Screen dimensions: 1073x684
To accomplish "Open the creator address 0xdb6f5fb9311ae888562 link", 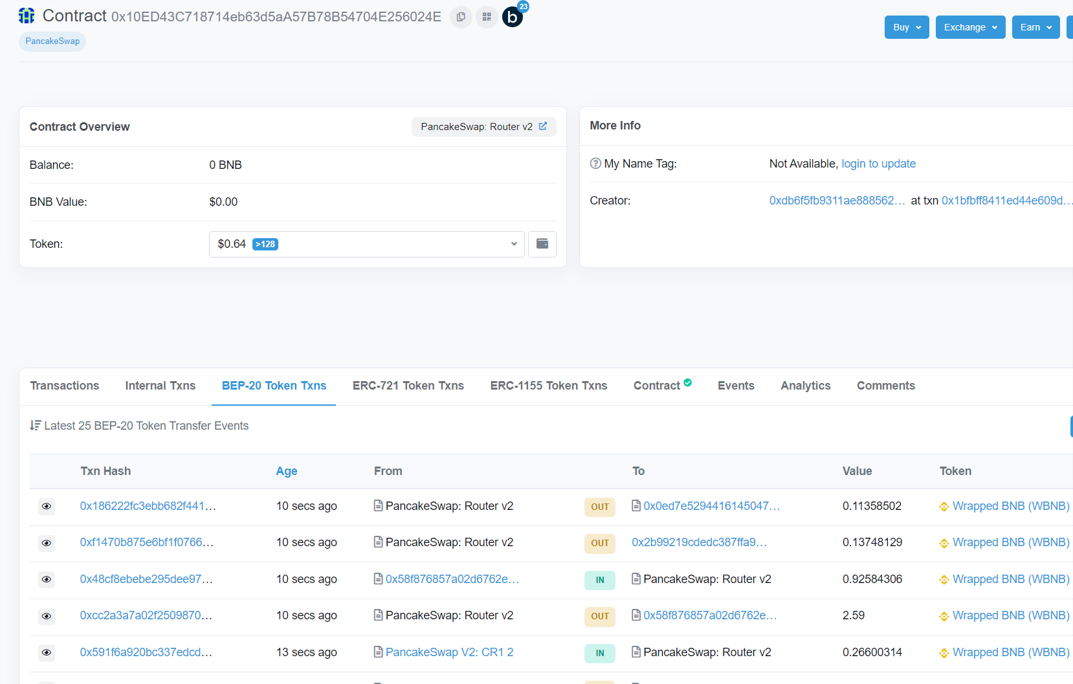I will 836,201.
